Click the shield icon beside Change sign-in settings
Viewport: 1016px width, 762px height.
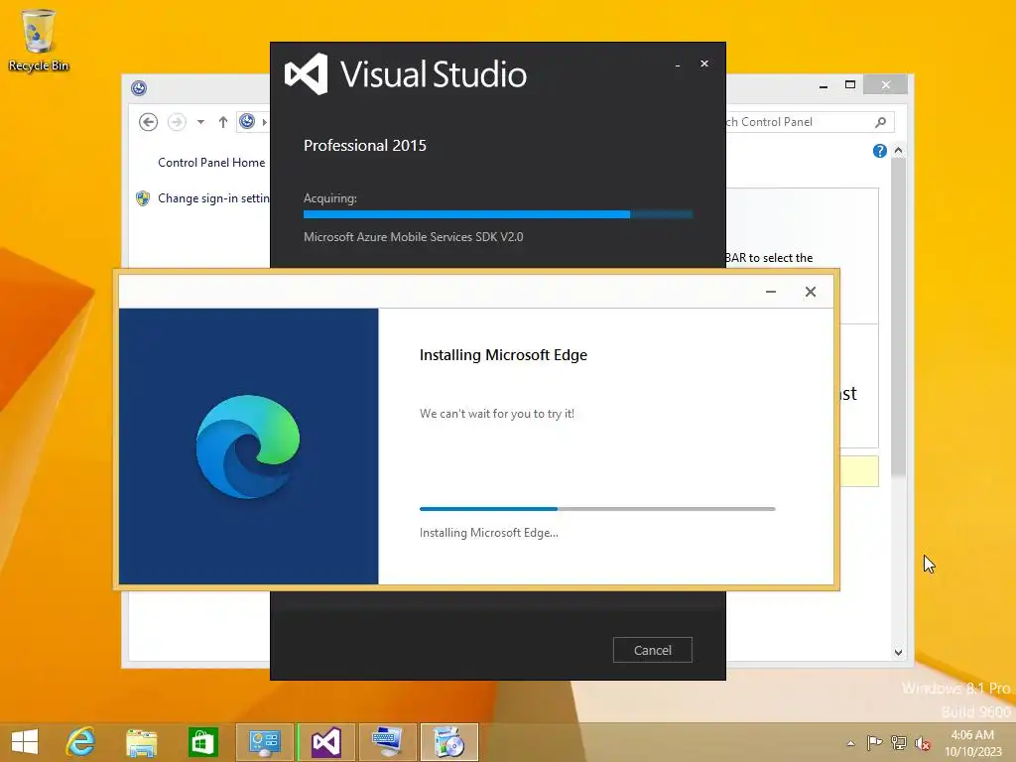(143, 198)
